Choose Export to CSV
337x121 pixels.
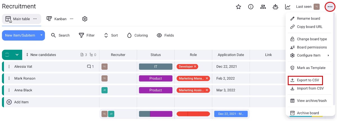305,80
